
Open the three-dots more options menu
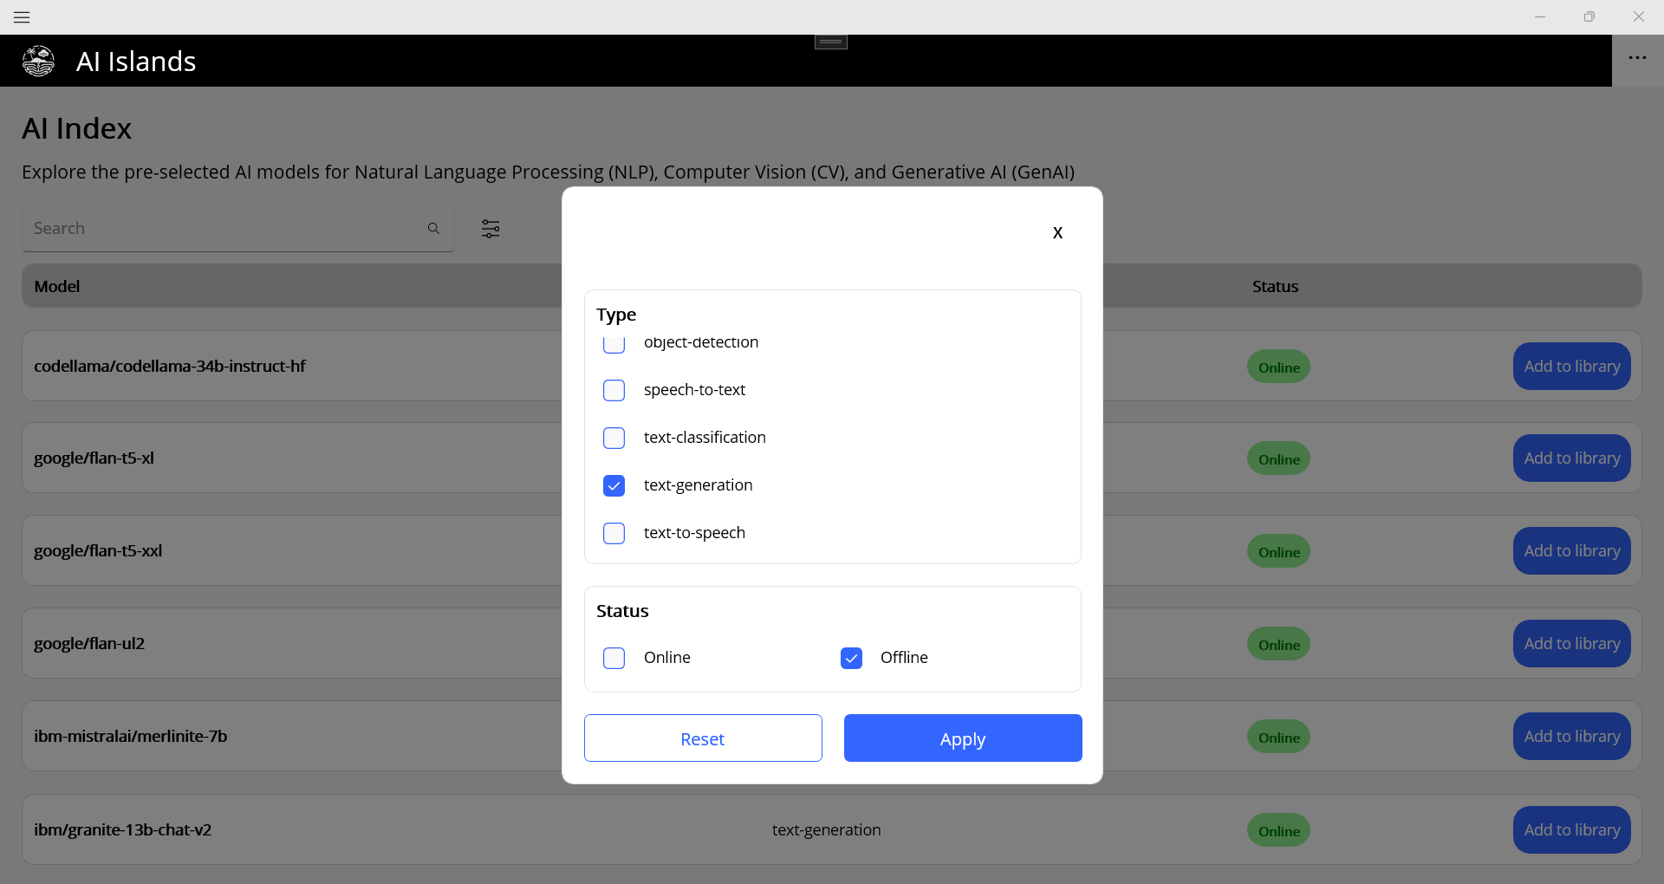(x=1637, y=58)
